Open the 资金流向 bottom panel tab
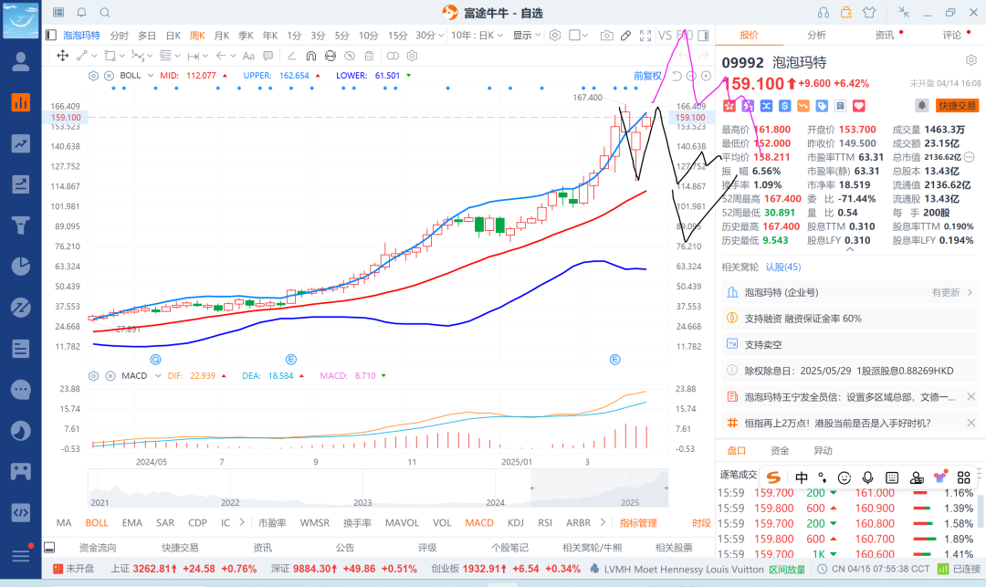This screenshot has width=986, height=587. click(x=98, y=548)
